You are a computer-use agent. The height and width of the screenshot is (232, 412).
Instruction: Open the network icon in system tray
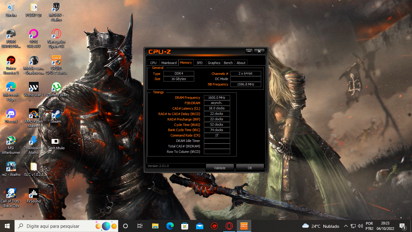(353, 226)
